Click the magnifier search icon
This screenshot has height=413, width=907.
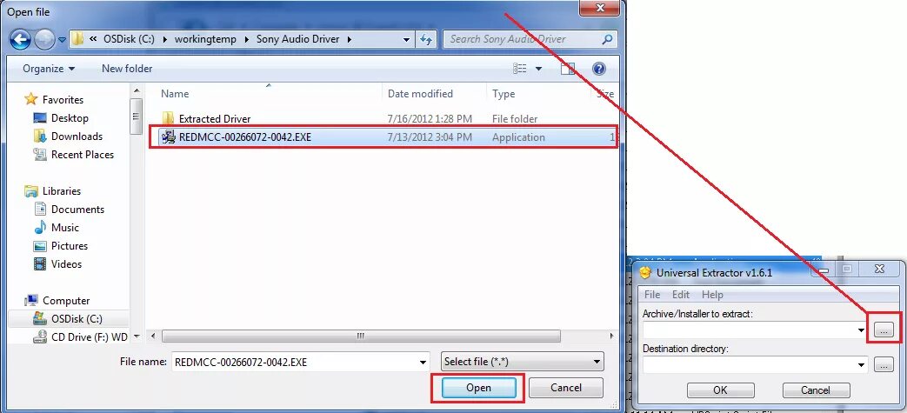coord(607,39)
